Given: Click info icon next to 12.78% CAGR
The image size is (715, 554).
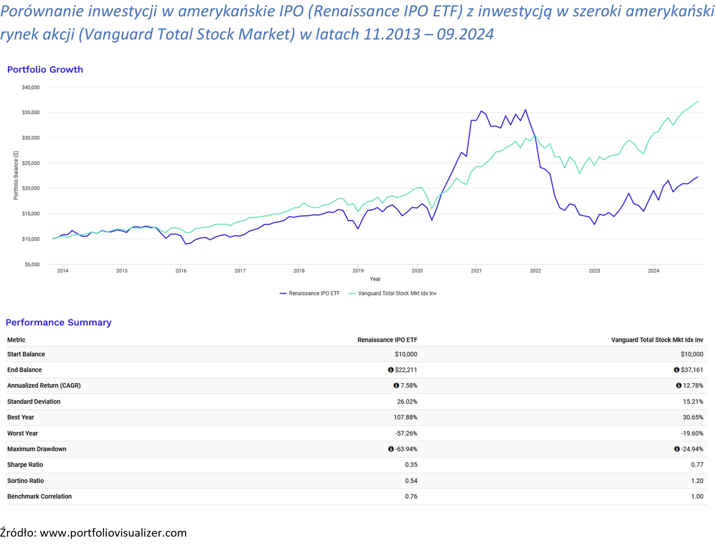Looking at the screenshot, I should click(x=679, y=385).
